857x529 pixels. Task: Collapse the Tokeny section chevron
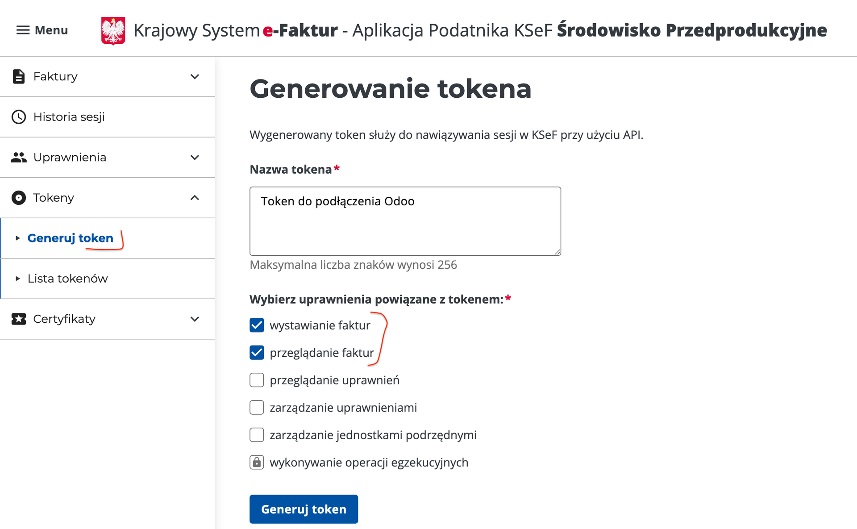195,198
